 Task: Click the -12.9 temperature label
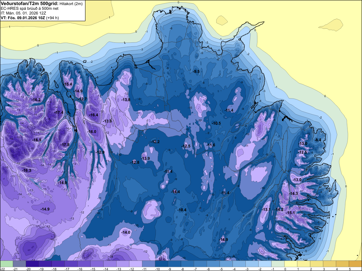100,152
